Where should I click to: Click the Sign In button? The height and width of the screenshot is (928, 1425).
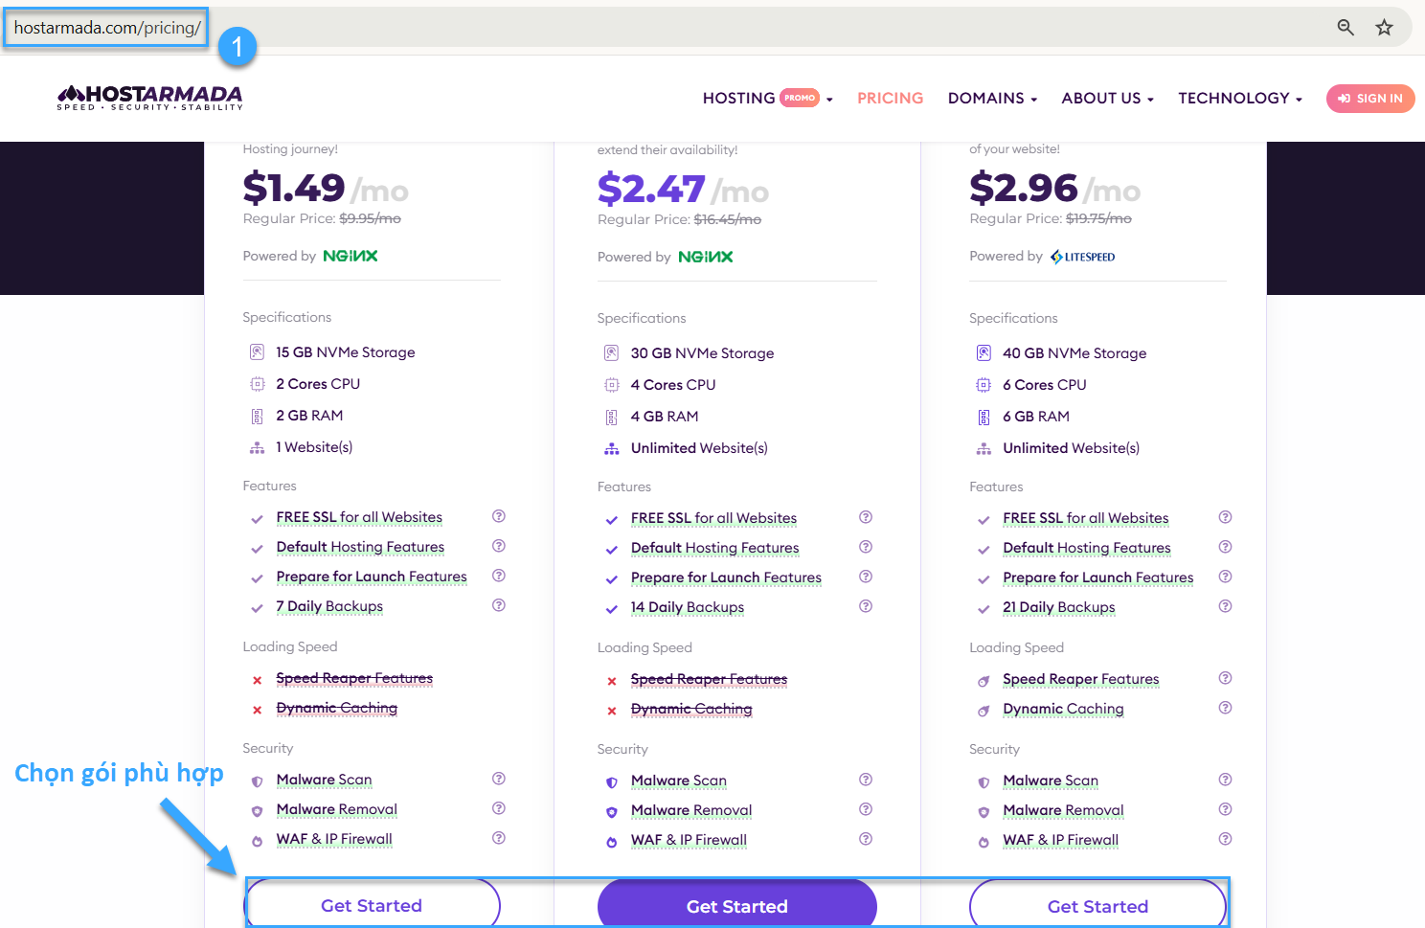[x=1370, y=99]
